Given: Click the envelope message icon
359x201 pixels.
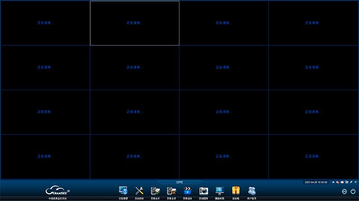Looking at the screenshot, I should 342,182.
